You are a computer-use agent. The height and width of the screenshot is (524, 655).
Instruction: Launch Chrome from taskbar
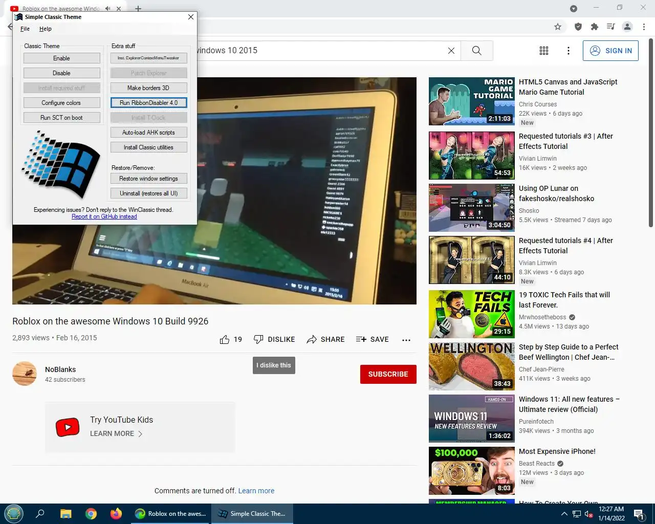point(91,514)
